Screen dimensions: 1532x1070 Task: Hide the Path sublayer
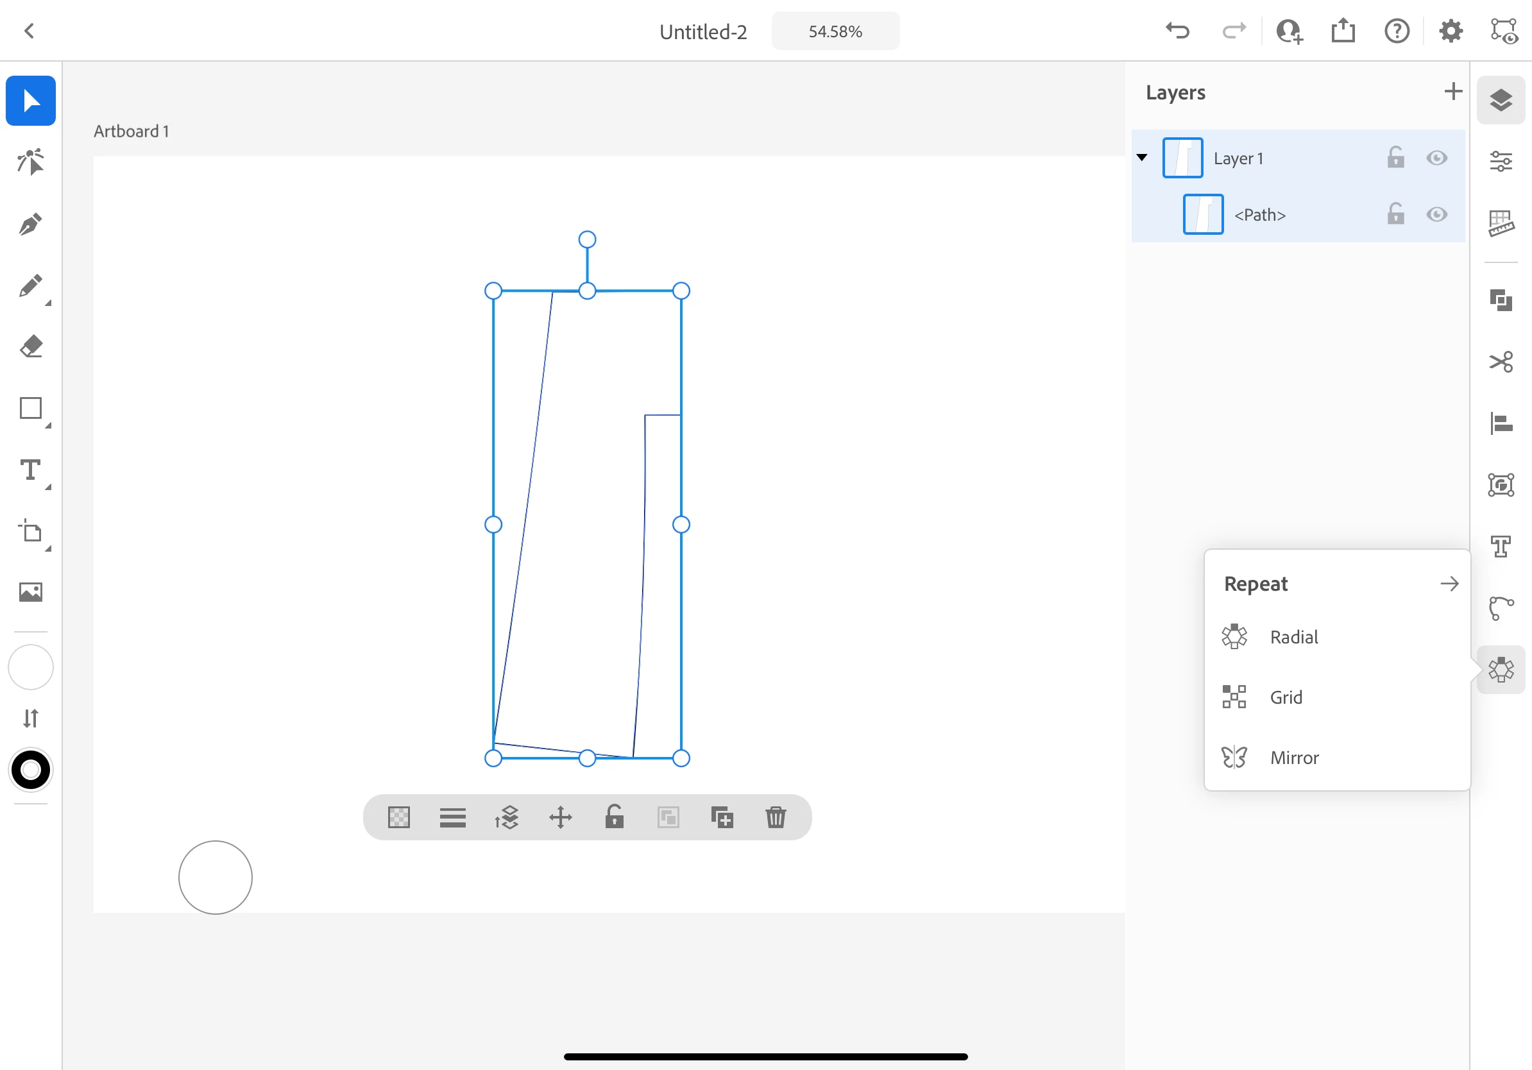click(1436, 215)
